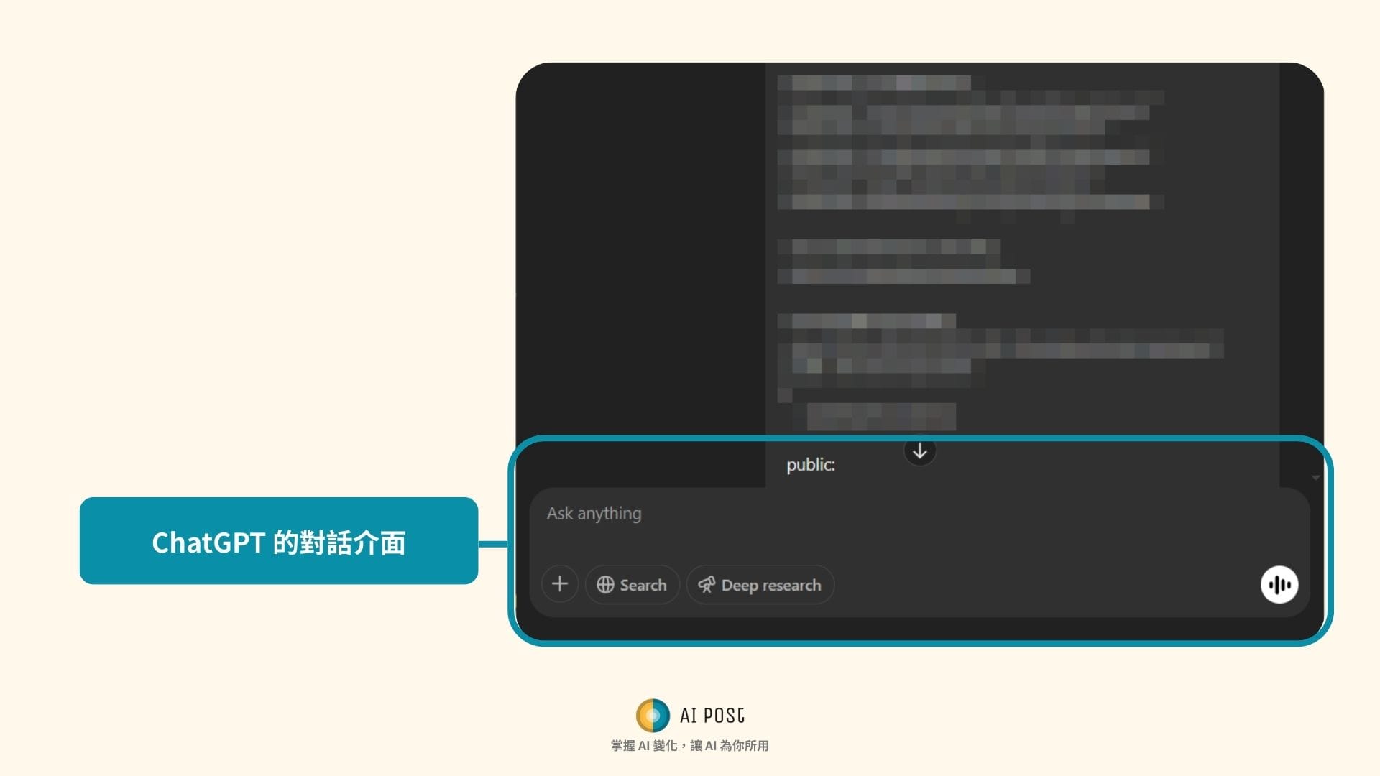Viewport: 1380px width, 776px height.
Task: Click the teal 'ChatGPT 的對話介面' label box
Action: [x=279, y=541]
